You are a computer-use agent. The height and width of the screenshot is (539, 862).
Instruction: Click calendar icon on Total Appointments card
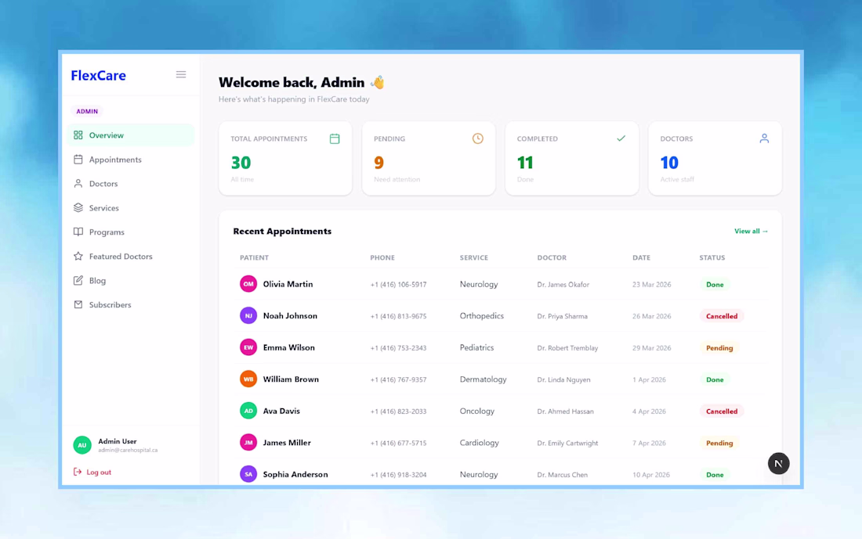pyautogui.click(x=335, y=139)
